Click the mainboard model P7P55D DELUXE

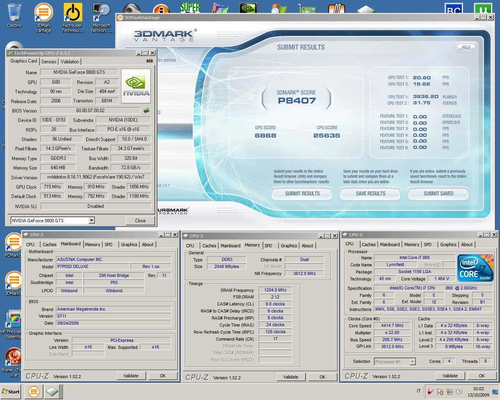click(x=92, y=266)
